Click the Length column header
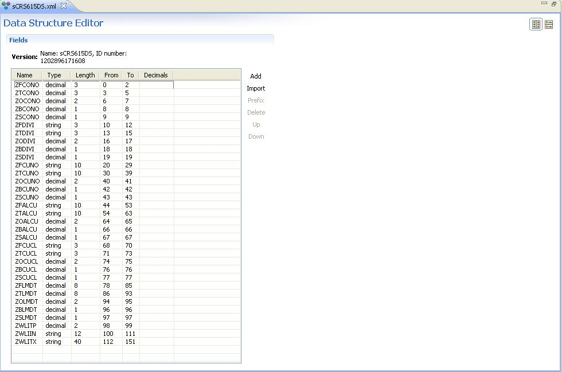The height and width of the screenshot is (372, 562). coord(85,75)
